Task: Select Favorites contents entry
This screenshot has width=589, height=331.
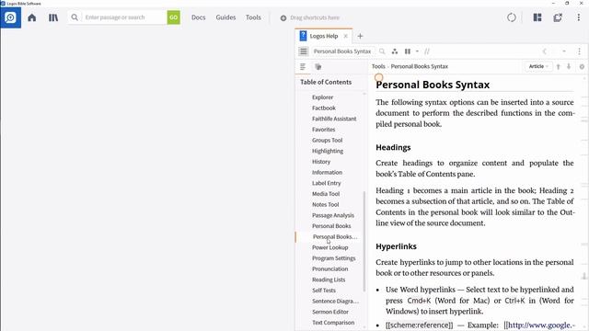Action: [323, 130]
